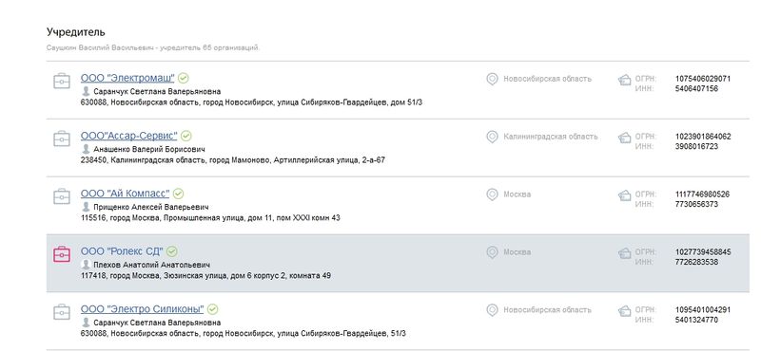Click the founder summary line about 65 organizations

[153, 48]
